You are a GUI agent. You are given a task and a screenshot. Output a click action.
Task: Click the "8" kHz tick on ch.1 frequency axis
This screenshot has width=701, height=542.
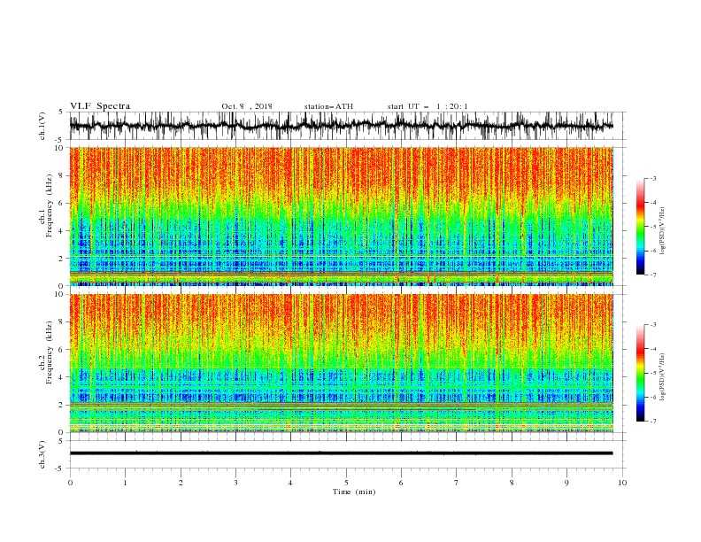click(62, 175)
